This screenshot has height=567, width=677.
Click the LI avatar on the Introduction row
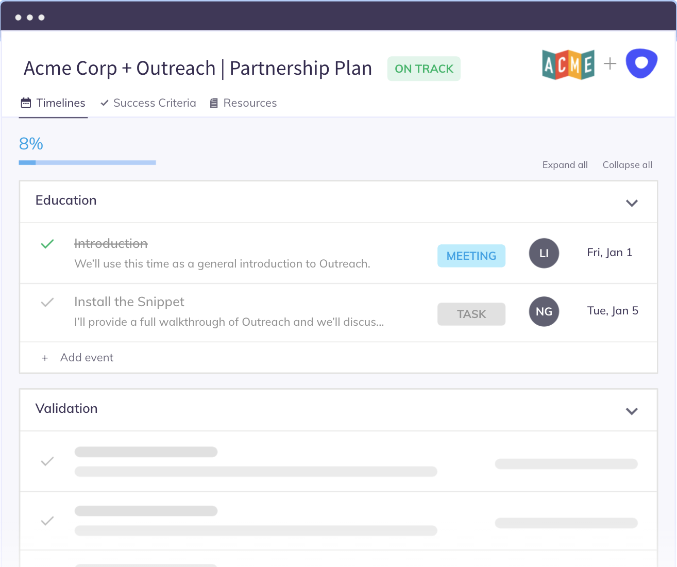pos(544,253)
